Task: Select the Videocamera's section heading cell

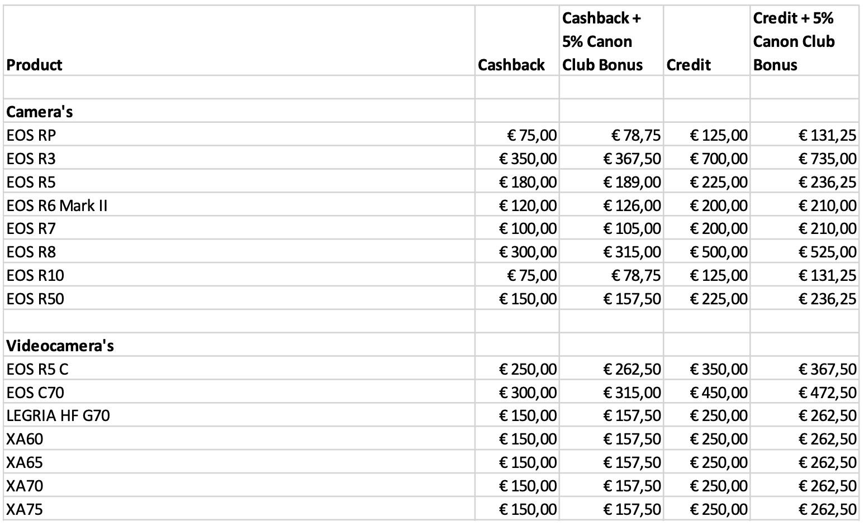Action: (60, 346)
